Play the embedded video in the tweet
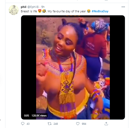 click(73, 67)
